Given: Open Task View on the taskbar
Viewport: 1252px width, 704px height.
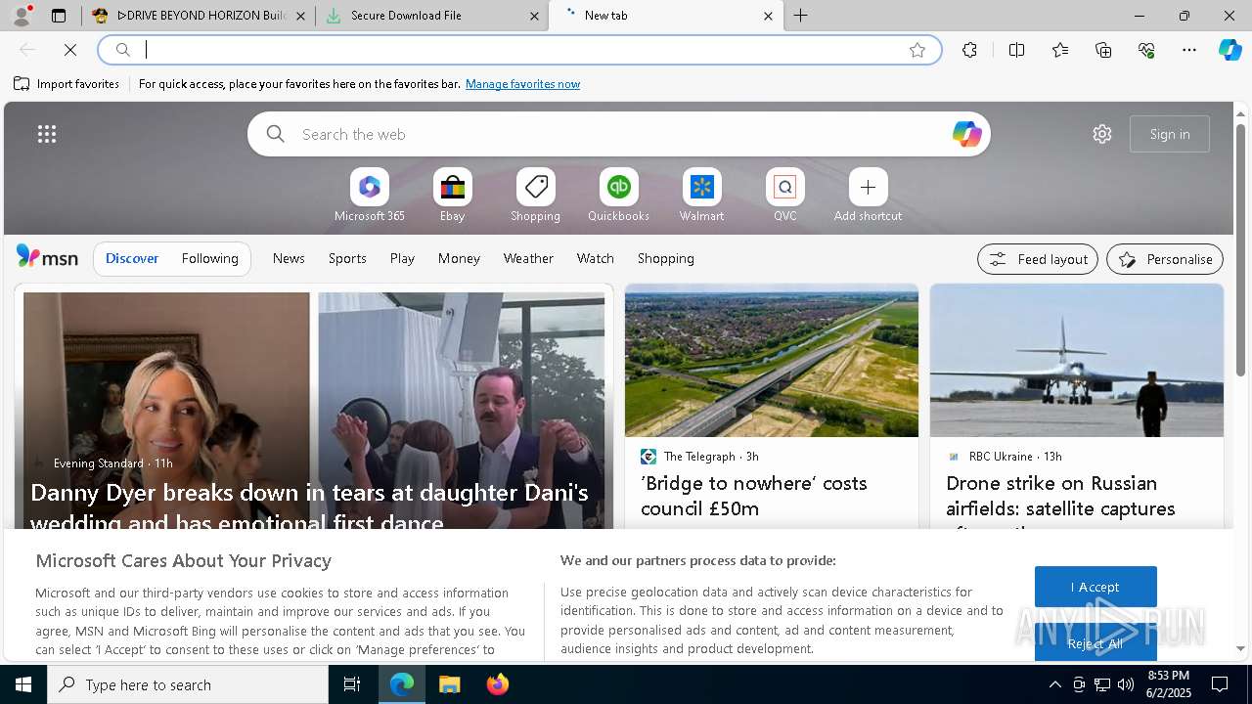Looking at the screenshot, I should 352,684.
